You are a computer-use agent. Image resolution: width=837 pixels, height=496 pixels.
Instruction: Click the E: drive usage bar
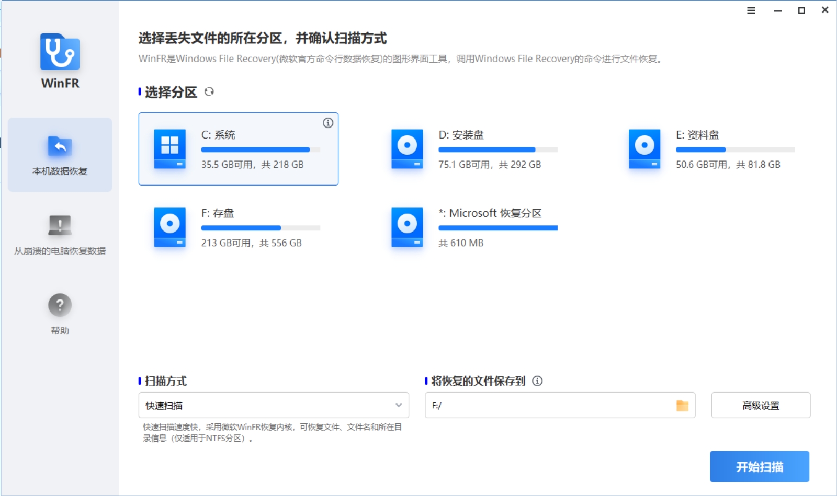click(736, 150)
